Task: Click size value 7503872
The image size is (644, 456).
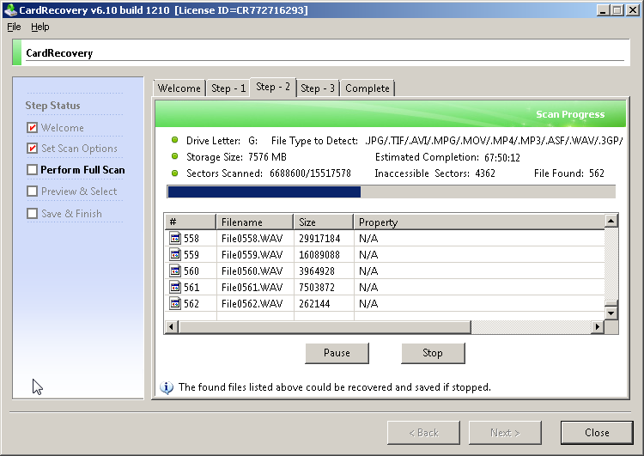Action: pyautogui.click(x=317, y=287)
